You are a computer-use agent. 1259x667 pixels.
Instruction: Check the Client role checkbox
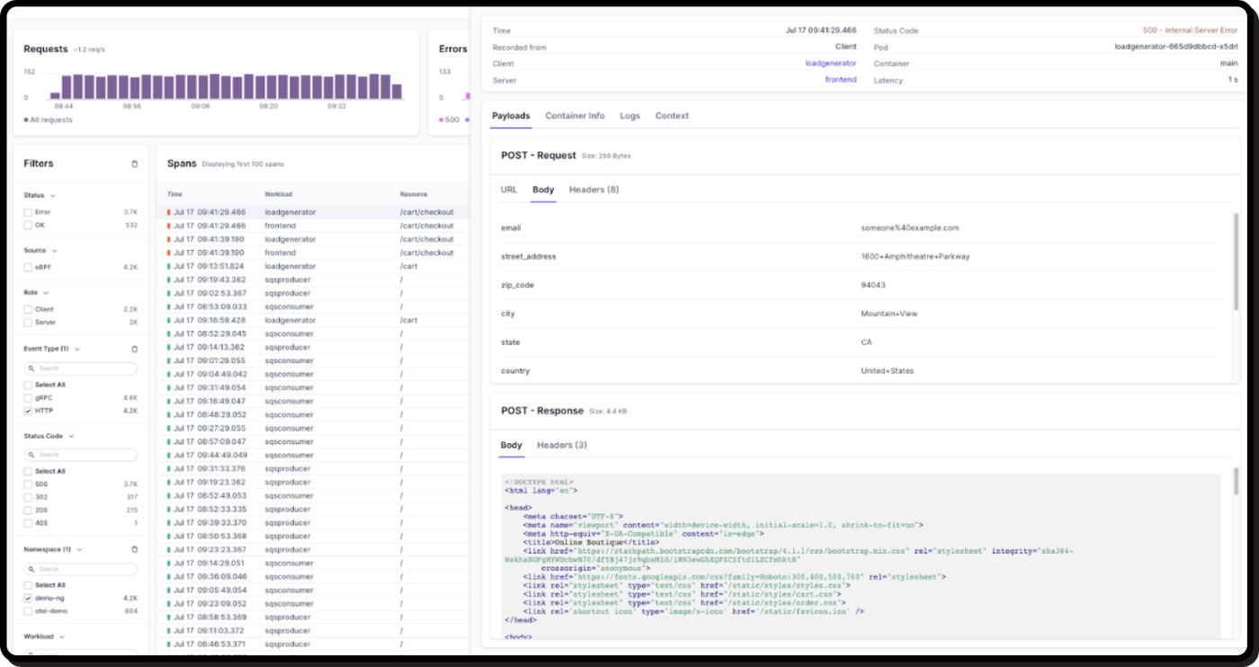[x=28, y=309]
